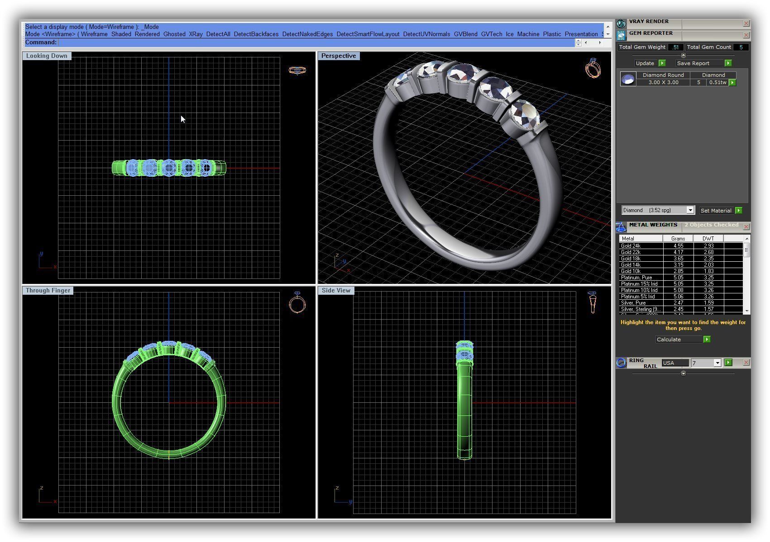Close the Metal Weights panel

pyautogui.click(x=746, y=226)
